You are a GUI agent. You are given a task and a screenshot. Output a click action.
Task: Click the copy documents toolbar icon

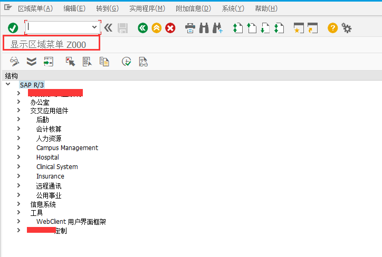pos(104,62)
